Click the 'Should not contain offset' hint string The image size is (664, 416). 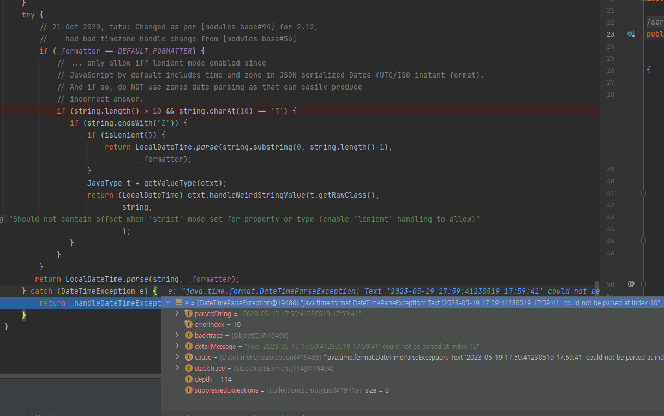click(244, 219)
